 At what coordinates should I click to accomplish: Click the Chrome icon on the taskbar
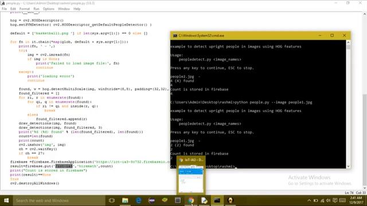pyautogui.click(x=191, y=200)
